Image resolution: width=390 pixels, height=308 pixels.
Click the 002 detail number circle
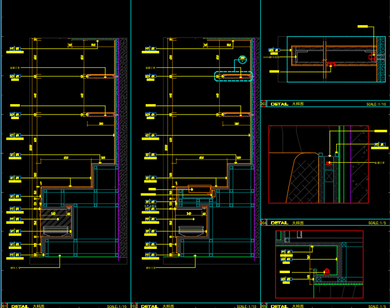(134, 306)
